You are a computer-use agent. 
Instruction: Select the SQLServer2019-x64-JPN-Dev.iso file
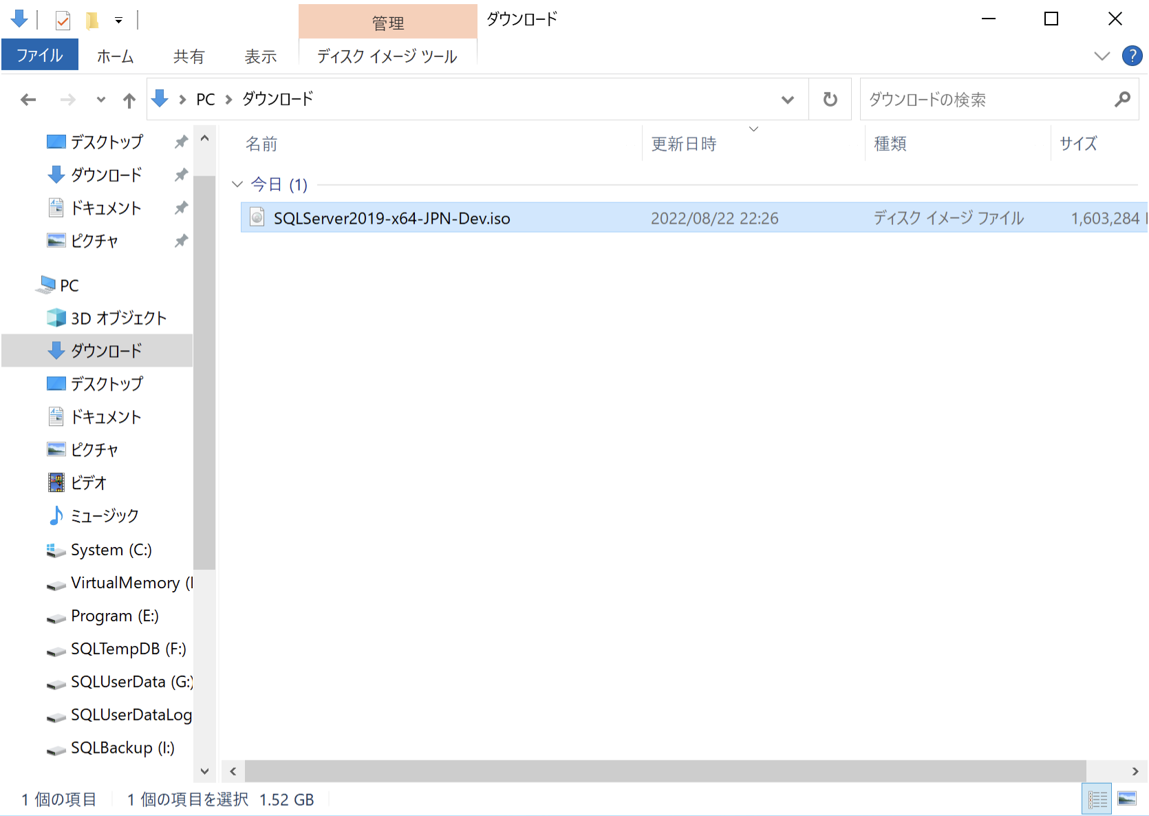coord(391,218)
